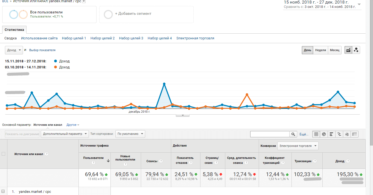Viewport: 373px width, 195px height.
Task: Open the Использование сайта tab
Action: point(39,38)
